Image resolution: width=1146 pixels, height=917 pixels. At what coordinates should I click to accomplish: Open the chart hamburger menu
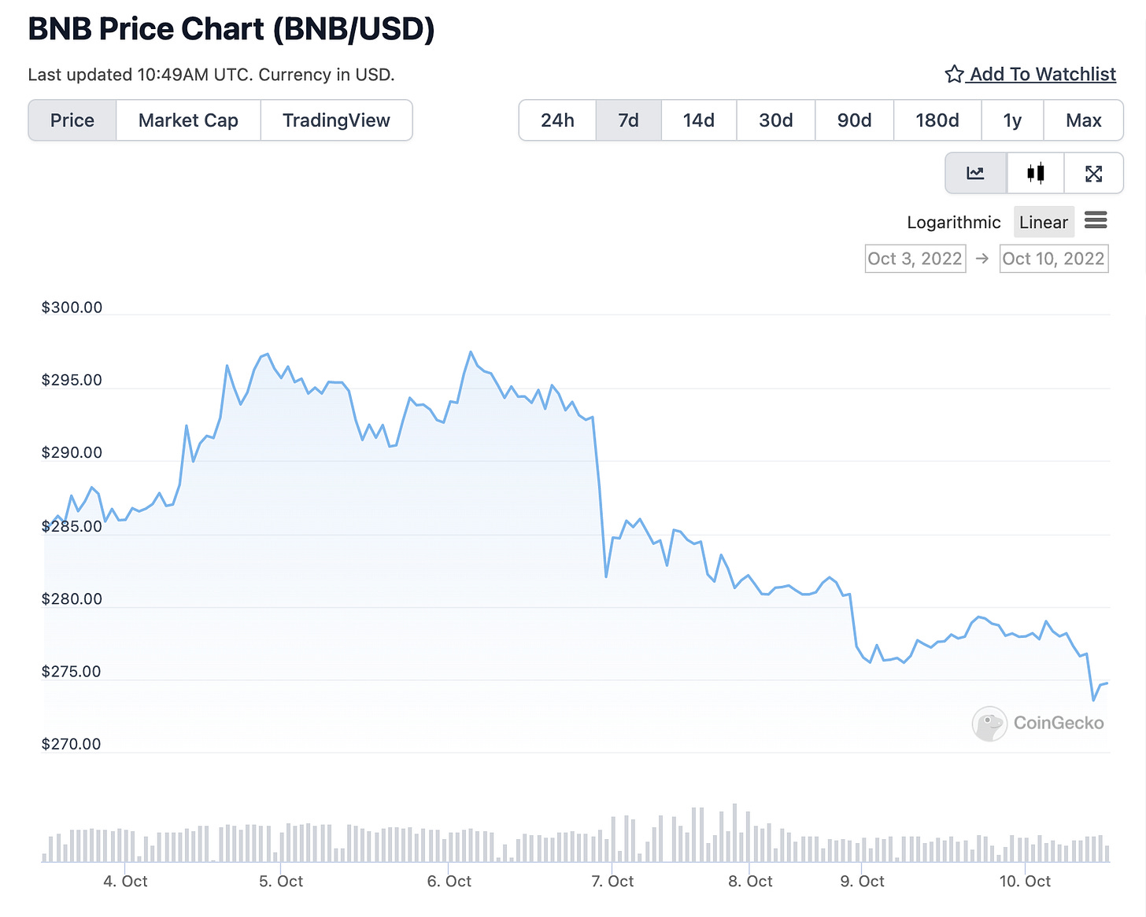(x=1096, y=220)
